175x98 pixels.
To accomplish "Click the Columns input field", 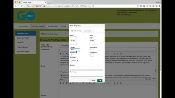I will [x=73, y=43].
